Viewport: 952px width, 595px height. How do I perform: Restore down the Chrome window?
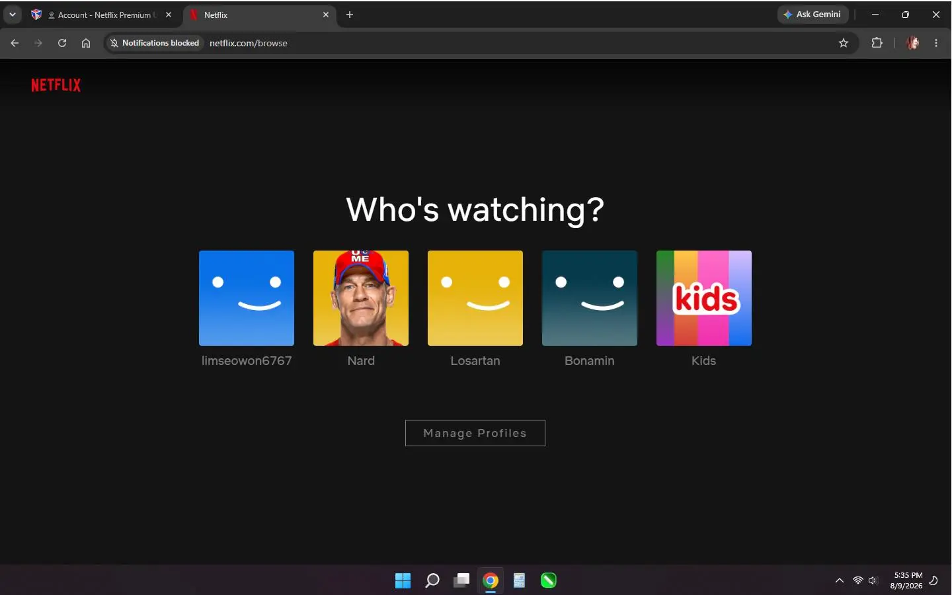point(906,15)
